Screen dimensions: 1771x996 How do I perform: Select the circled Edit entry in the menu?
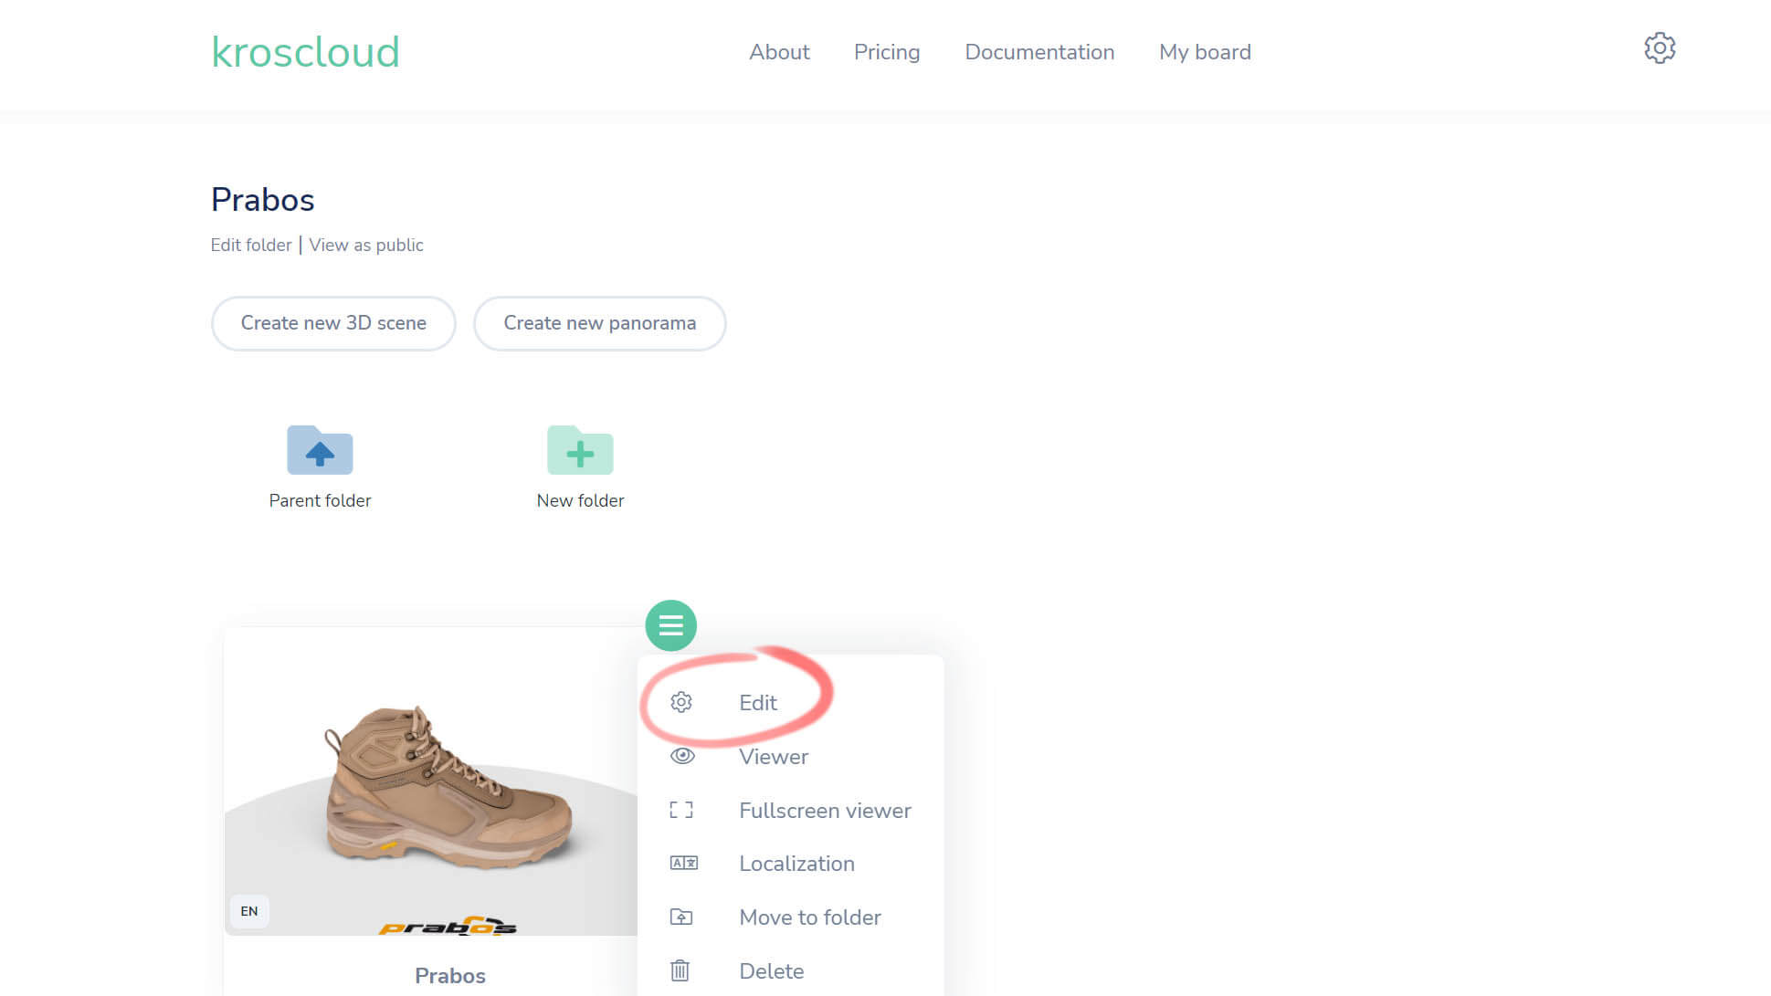(x=758, y=702)
